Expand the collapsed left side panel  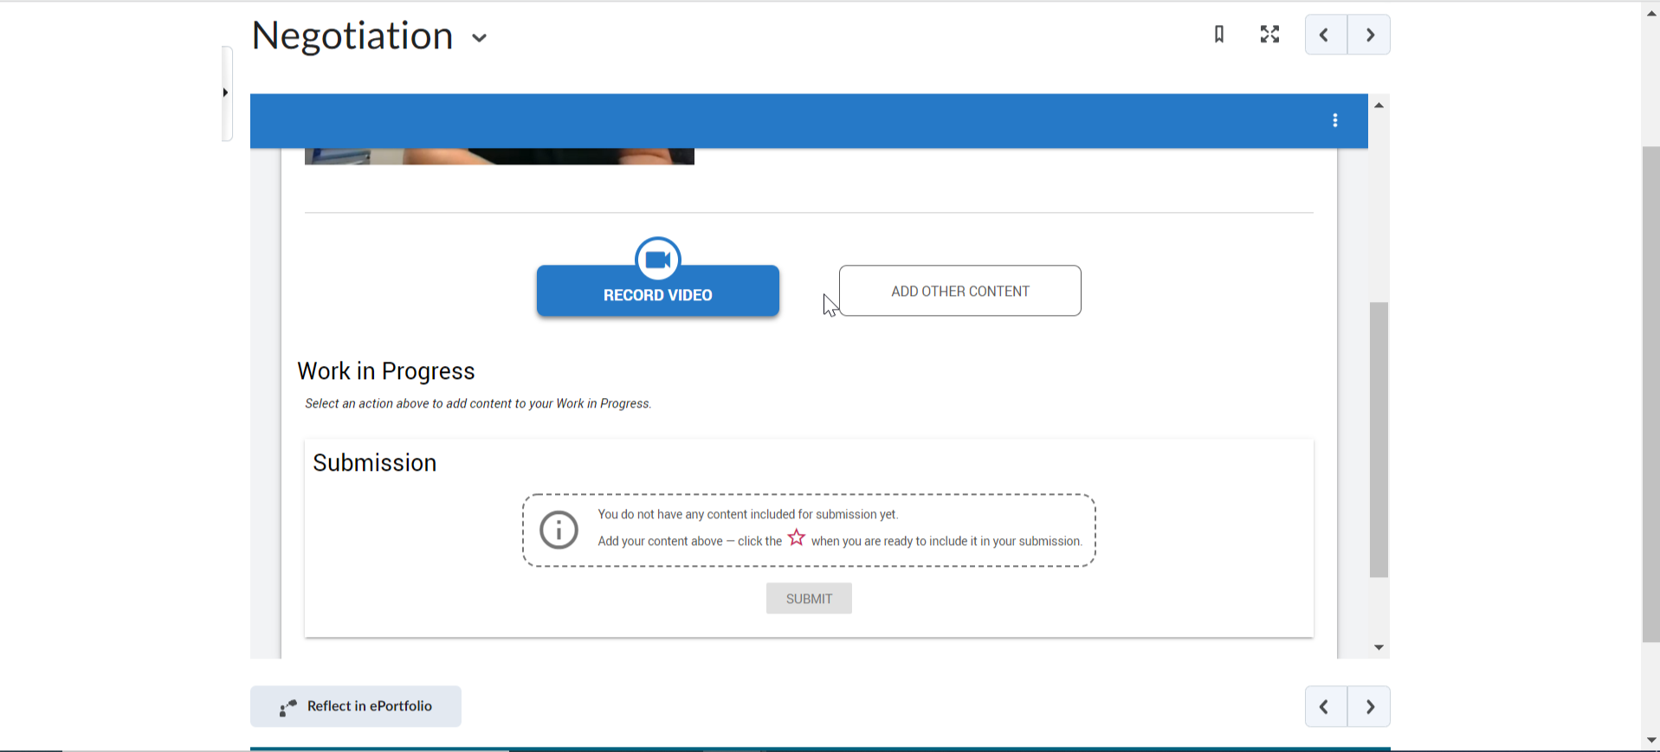226,93
